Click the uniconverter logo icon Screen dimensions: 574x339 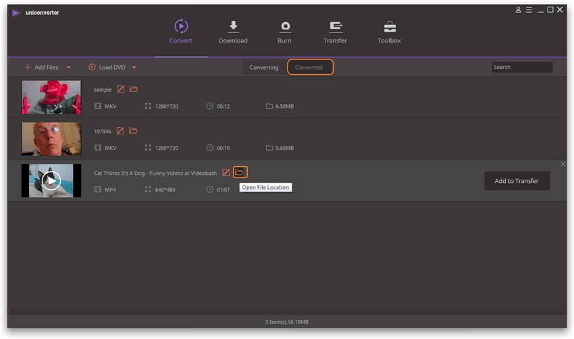coord(16,13)
